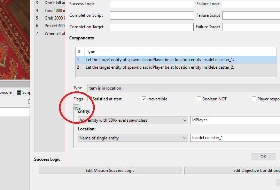The height and width of the screenshot is (190, 280).
Task: Tick the Player responsible checkbox
Action: click(x=254, y=99)
